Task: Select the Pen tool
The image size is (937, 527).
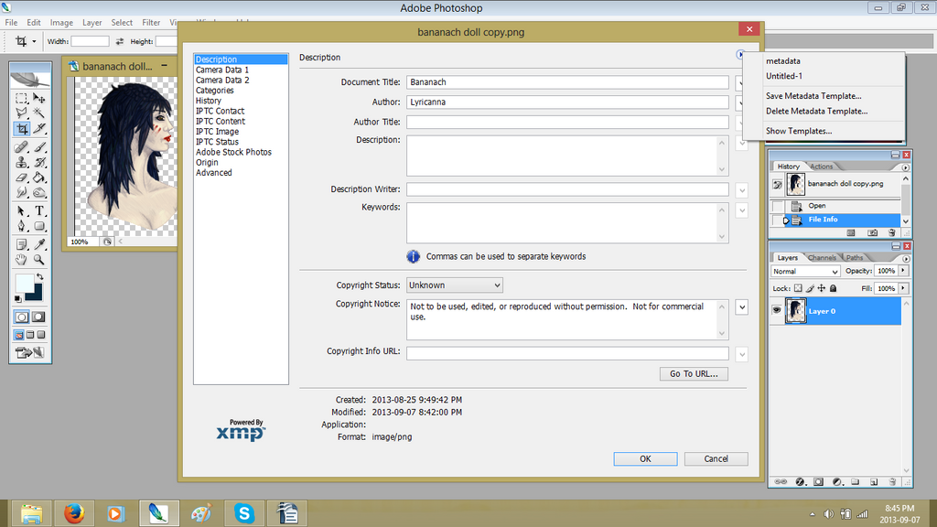Action: (22, 226)
